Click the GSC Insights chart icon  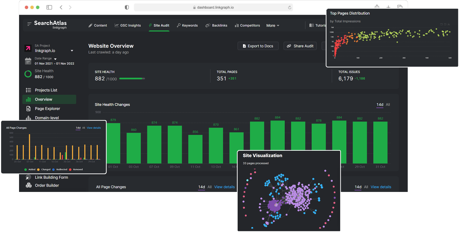[117, 25]
